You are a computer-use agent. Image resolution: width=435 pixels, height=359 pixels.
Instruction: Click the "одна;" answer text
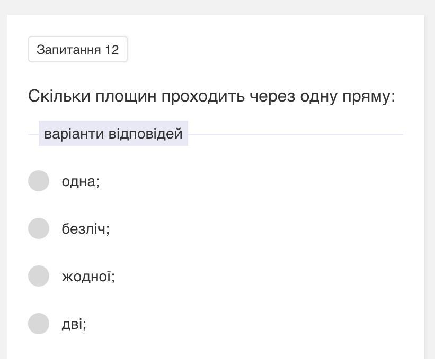tap(81, 181)
